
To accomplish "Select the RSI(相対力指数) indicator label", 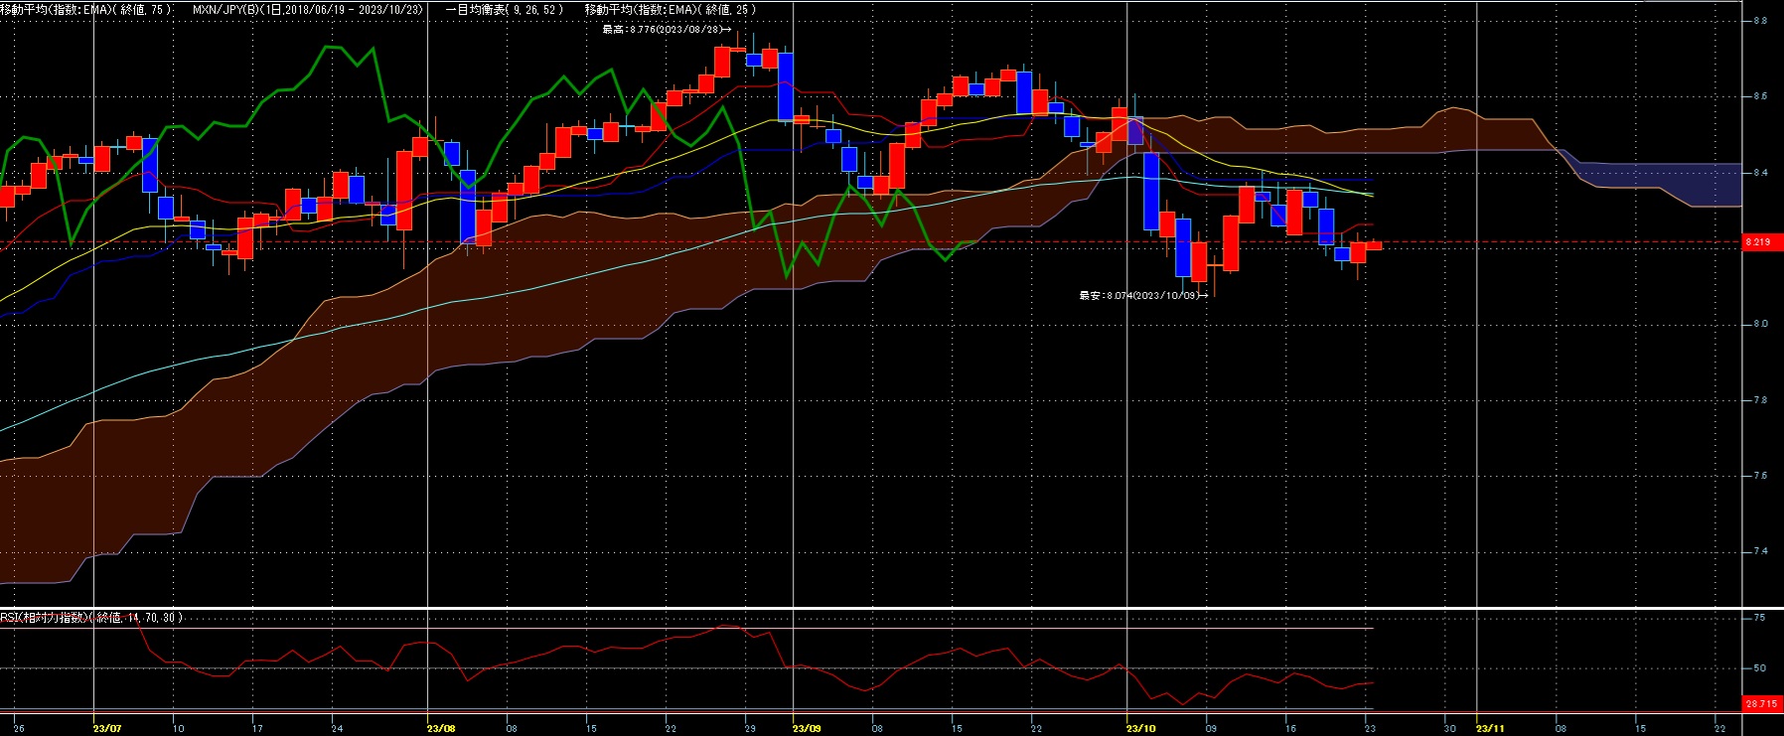I will pos(92,617).
